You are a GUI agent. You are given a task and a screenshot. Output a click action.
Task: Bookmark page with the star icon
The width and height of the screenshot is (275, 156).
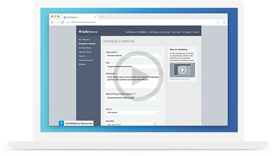218,23
